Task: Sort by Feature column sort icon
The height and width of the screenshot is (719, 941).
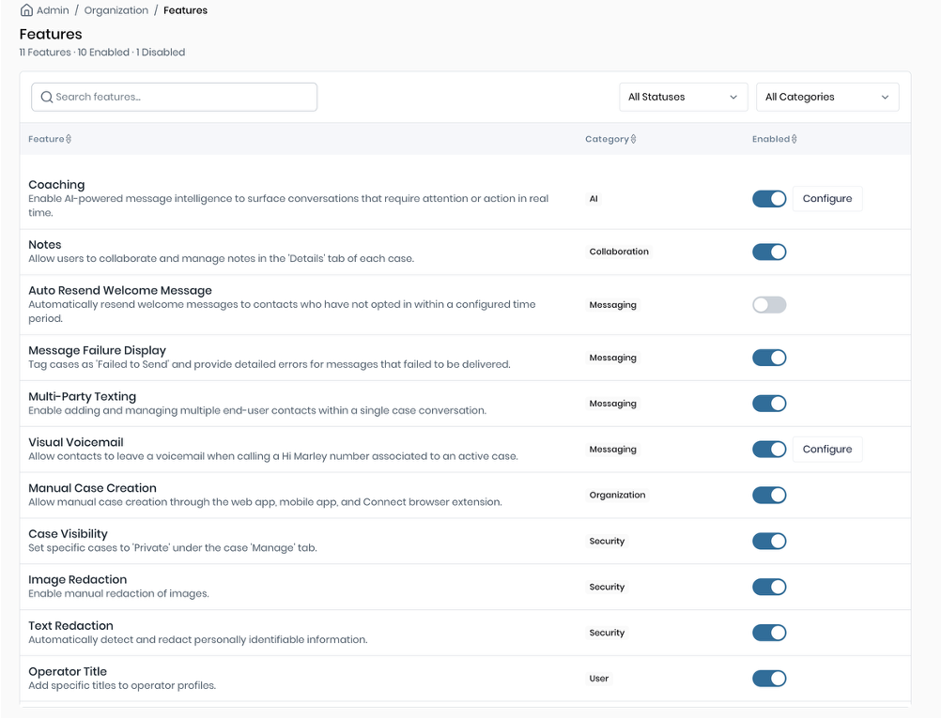Action: point(69,139)
